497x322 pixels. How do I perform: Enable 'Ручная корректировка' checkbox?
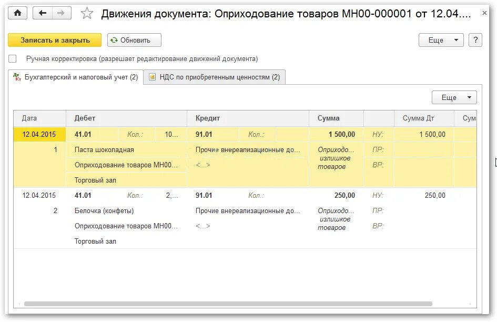tap(13, 59)
